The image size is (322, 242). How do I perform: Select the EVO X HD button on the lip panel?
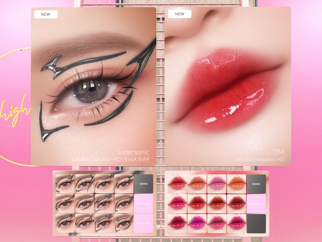pos(256,204)
